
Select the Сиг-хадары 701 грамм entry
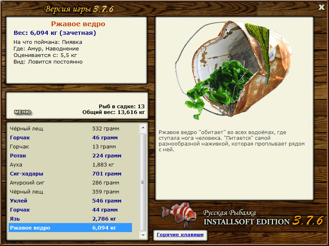(70, 173)
